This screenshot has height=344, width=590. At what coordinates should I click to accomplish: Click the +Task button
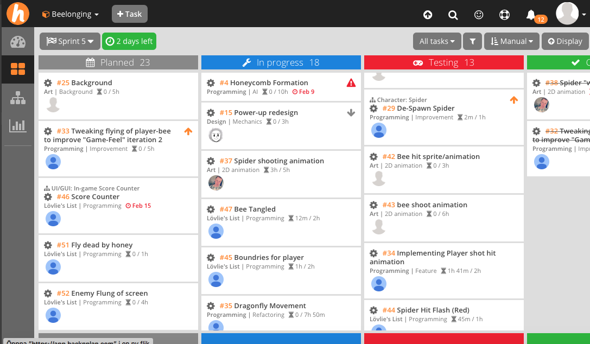pos(129,14)
